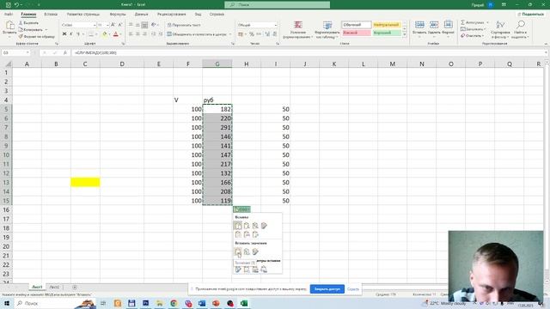The width and height of the screenshot is (550, 309).
Task: Click the center horizontal alignment icon
Action: 137,34
